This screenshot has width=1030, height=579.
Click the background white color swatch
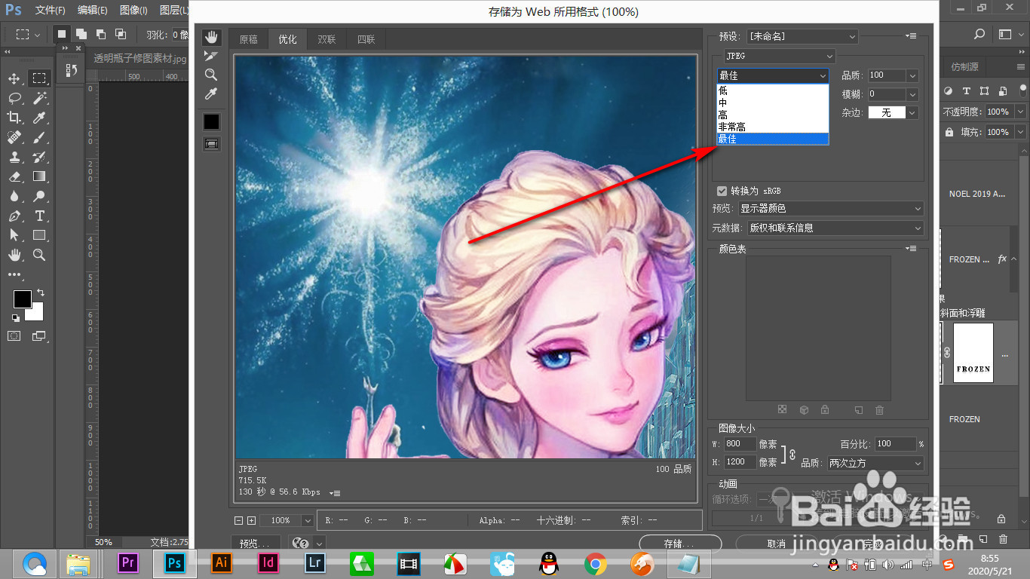click(36, 314)
